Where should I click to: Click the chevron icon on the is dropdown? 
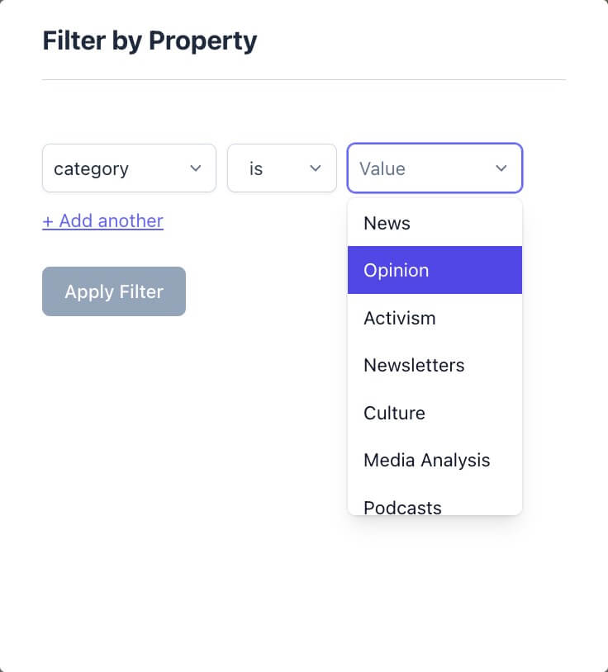coord(314,168)
